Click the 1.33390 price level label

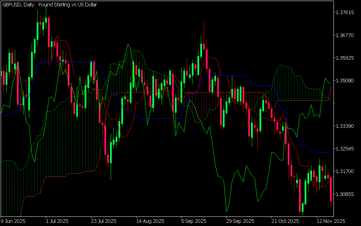345,126
